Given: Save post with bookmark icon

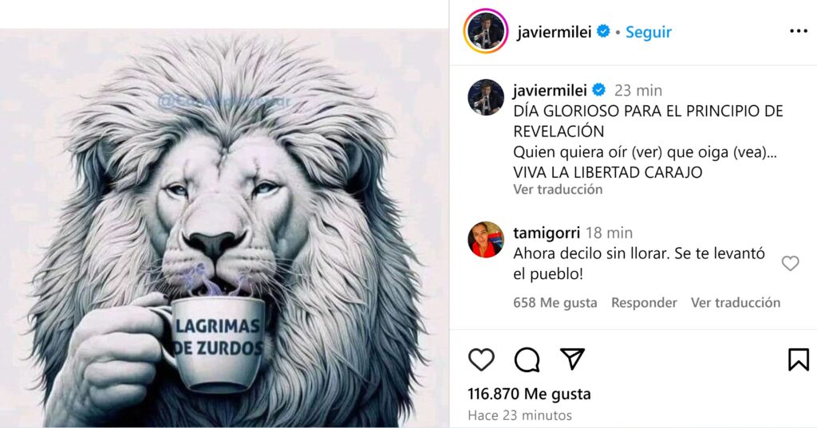Looking at the screenshot, I should pyautogui.click(x=798, y=359).
